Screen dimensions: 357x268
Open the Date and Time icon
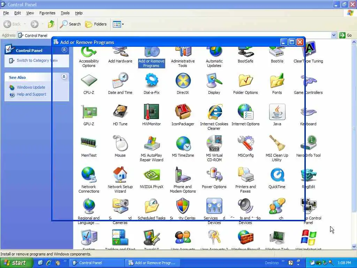[120, 81]
